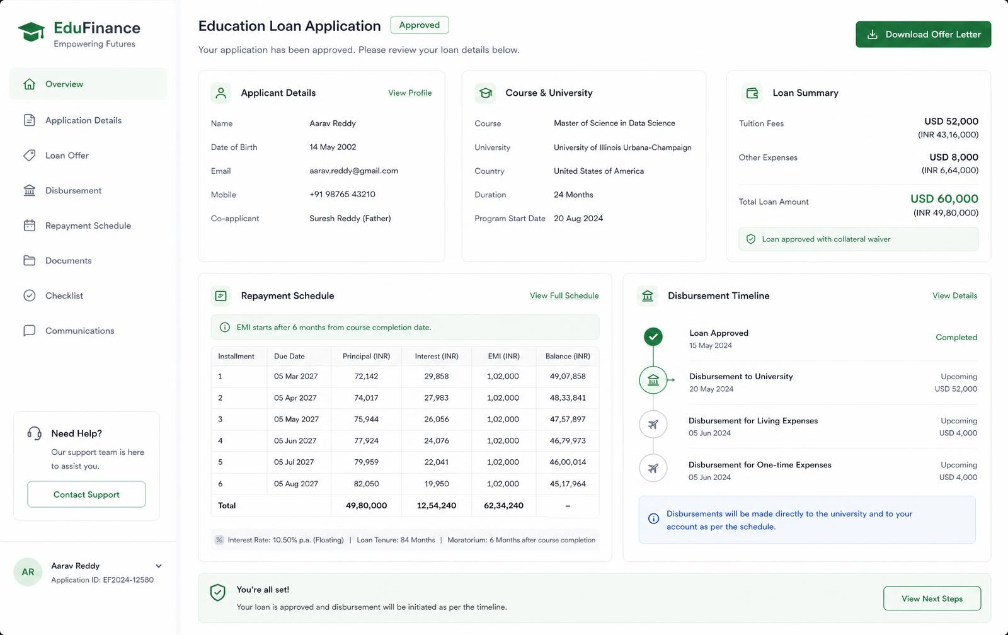Click the Living Expenses airplane marker
The width and height of the screenshot is (1008, 635).
pyautogui.click(x=653, y=424)
